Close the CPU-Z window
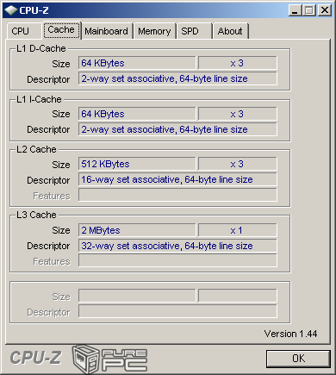336x375 pixels. click(x=325, y=10)
